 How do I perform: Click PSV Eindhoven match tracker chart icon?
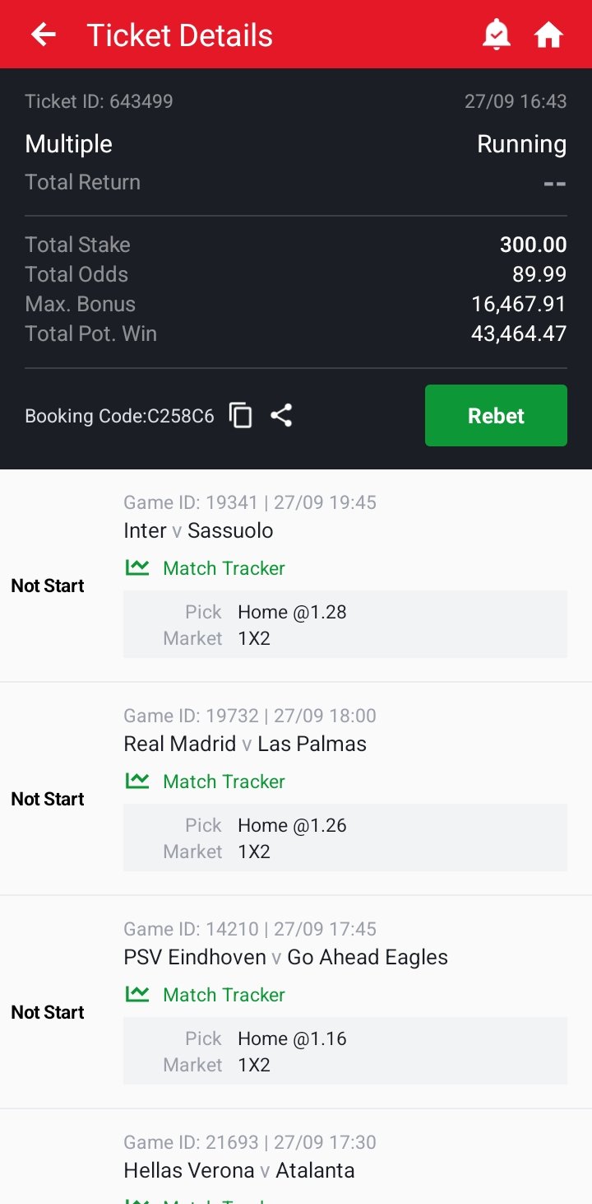point(137,994)
